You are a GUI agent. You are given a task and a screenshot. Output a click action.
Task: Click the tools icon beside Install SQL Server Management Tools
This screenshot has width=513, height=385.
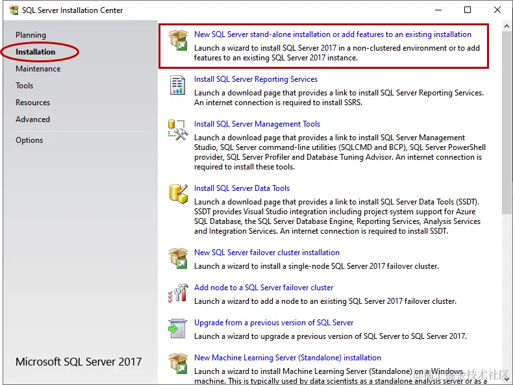click(178, 130)
